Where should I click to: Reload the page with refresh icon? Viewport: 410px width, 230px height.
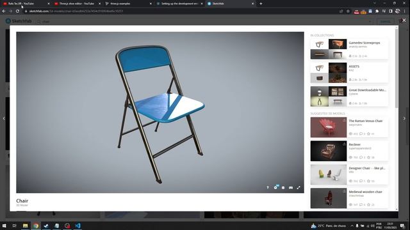click(17, 11)
